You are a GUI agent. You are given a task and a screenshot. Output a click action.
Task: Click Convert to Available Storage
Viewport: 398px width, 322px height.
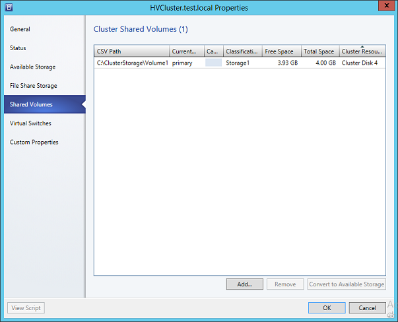(x=347, y=284)
